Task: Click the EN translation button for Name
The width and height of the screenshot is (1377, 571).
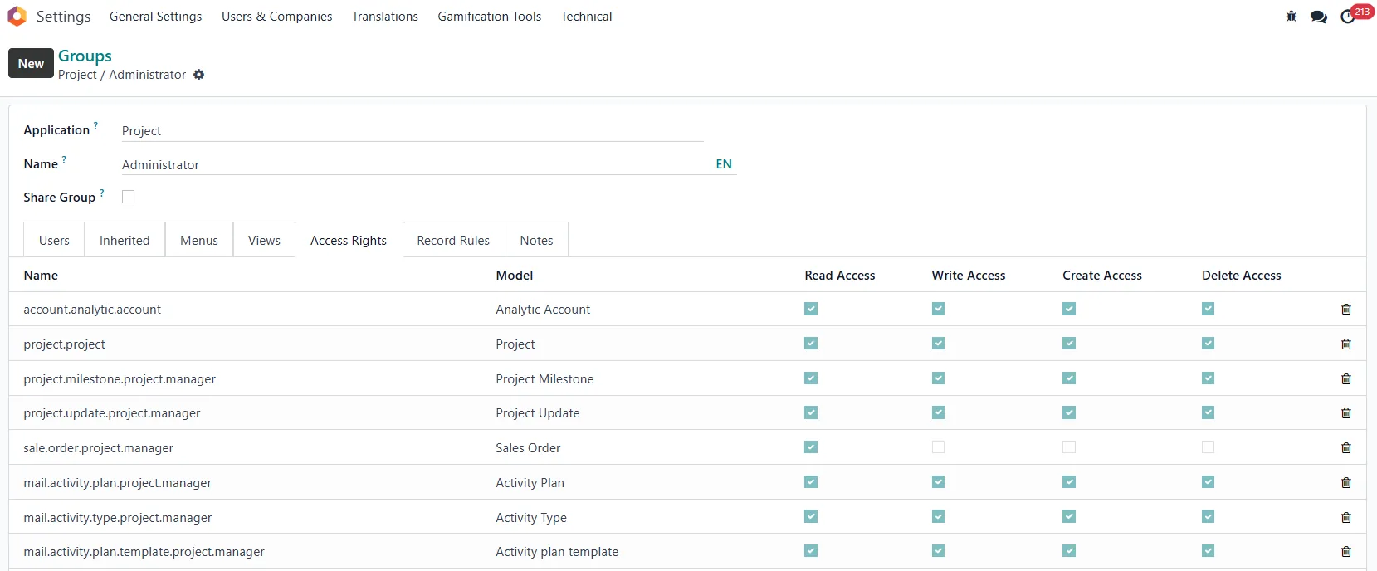Action: pyautogui.click(x=724, y=164)
